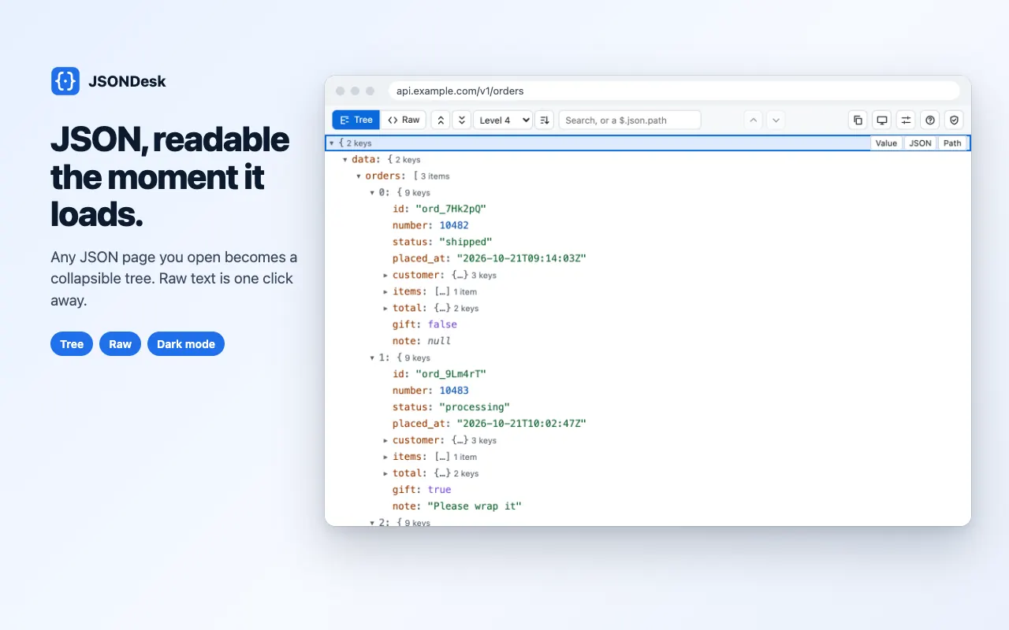Select the number value 10483

tap(454, 391)
